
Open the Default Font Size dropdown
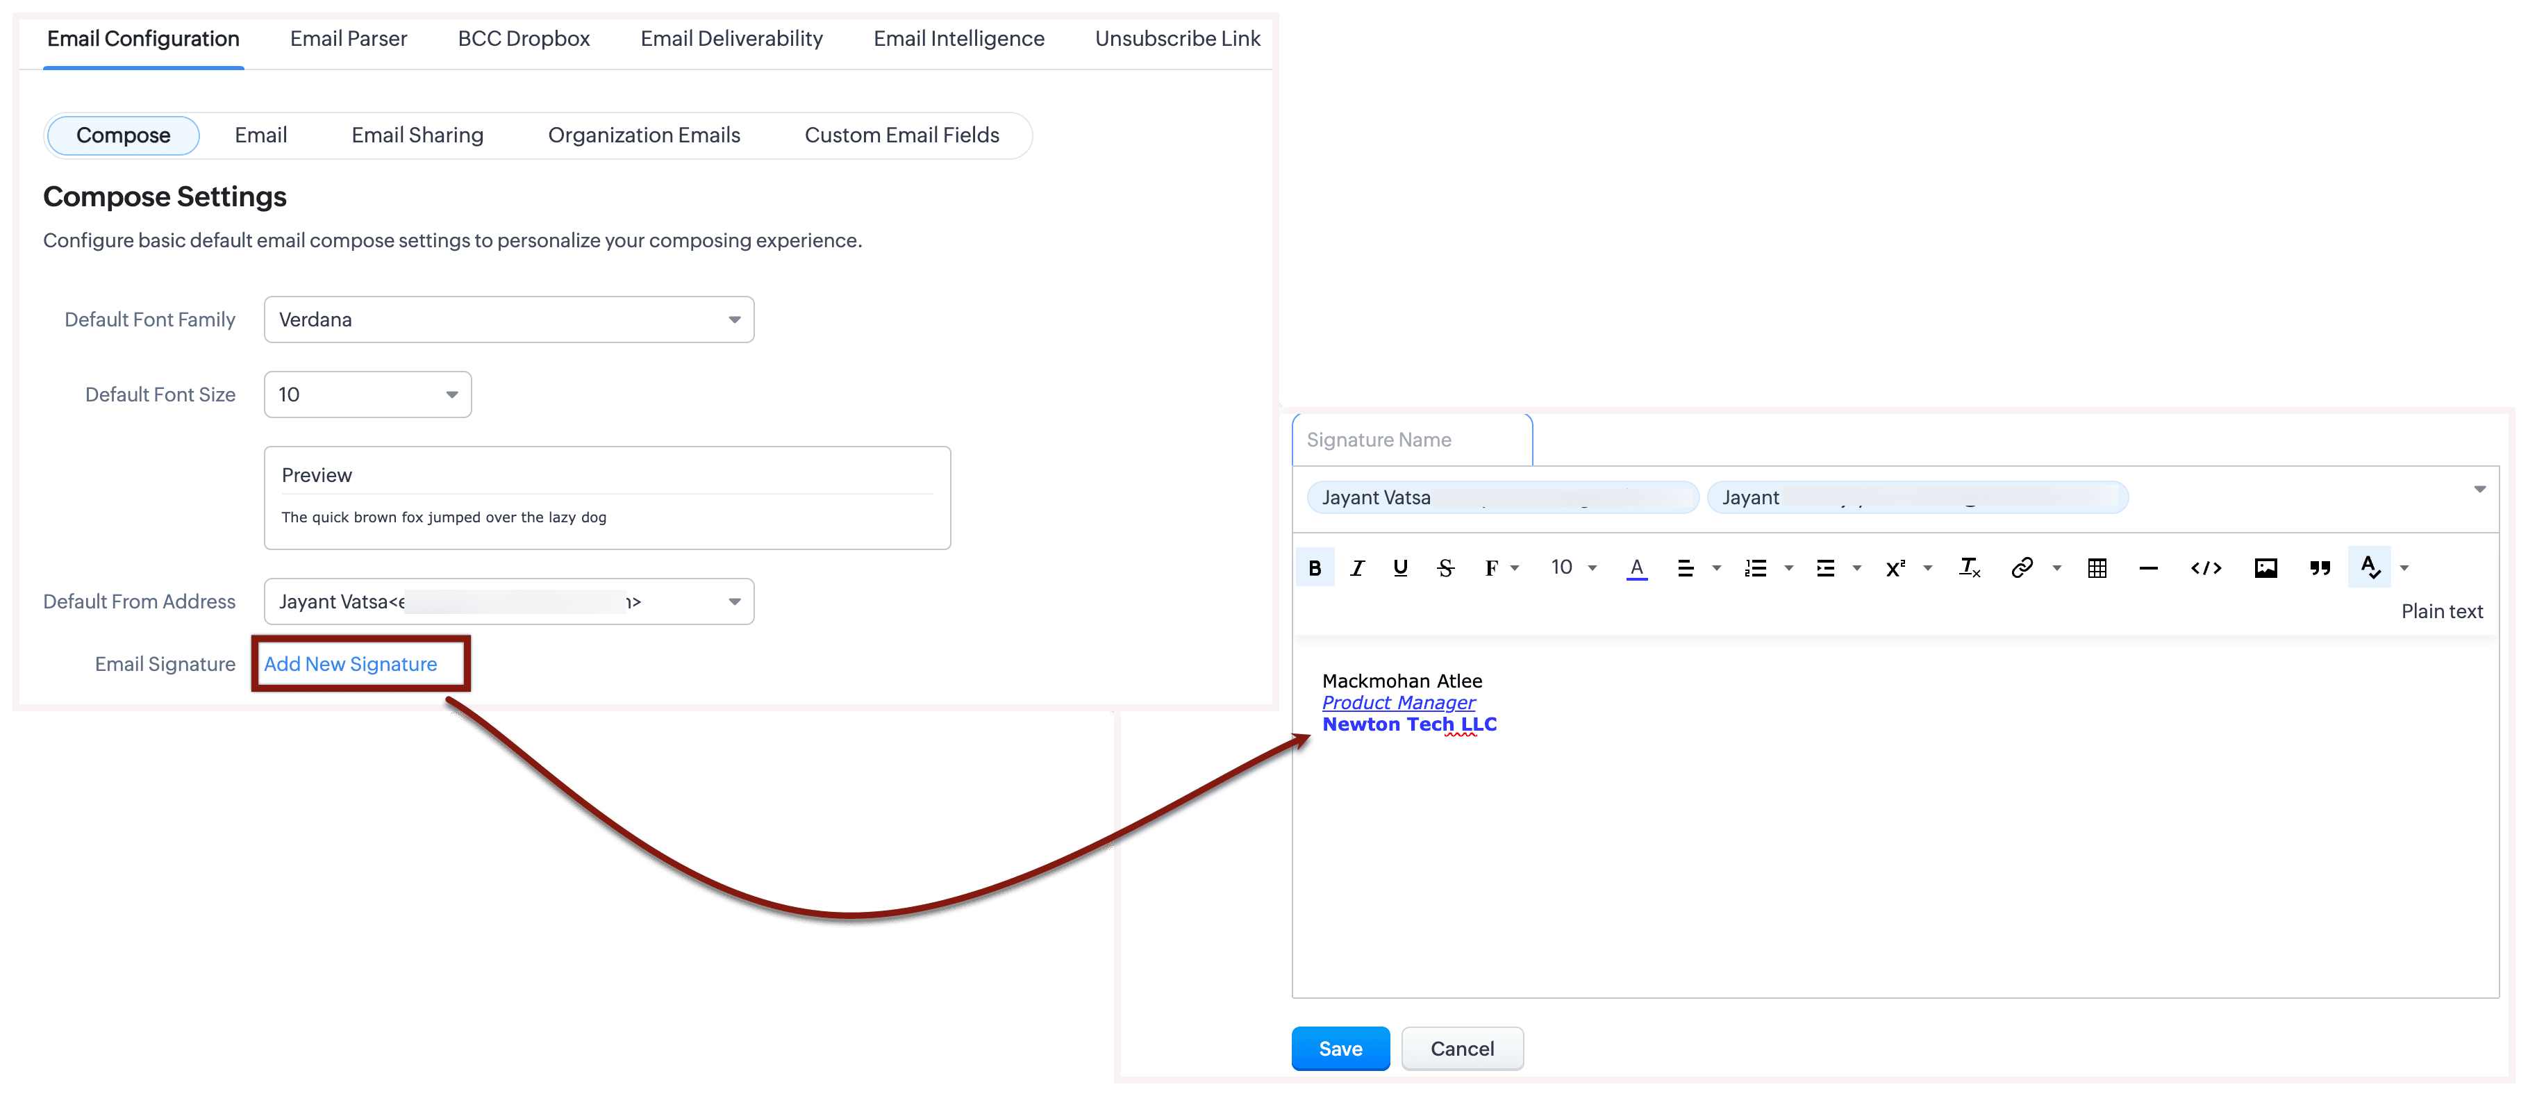[367, 395]
